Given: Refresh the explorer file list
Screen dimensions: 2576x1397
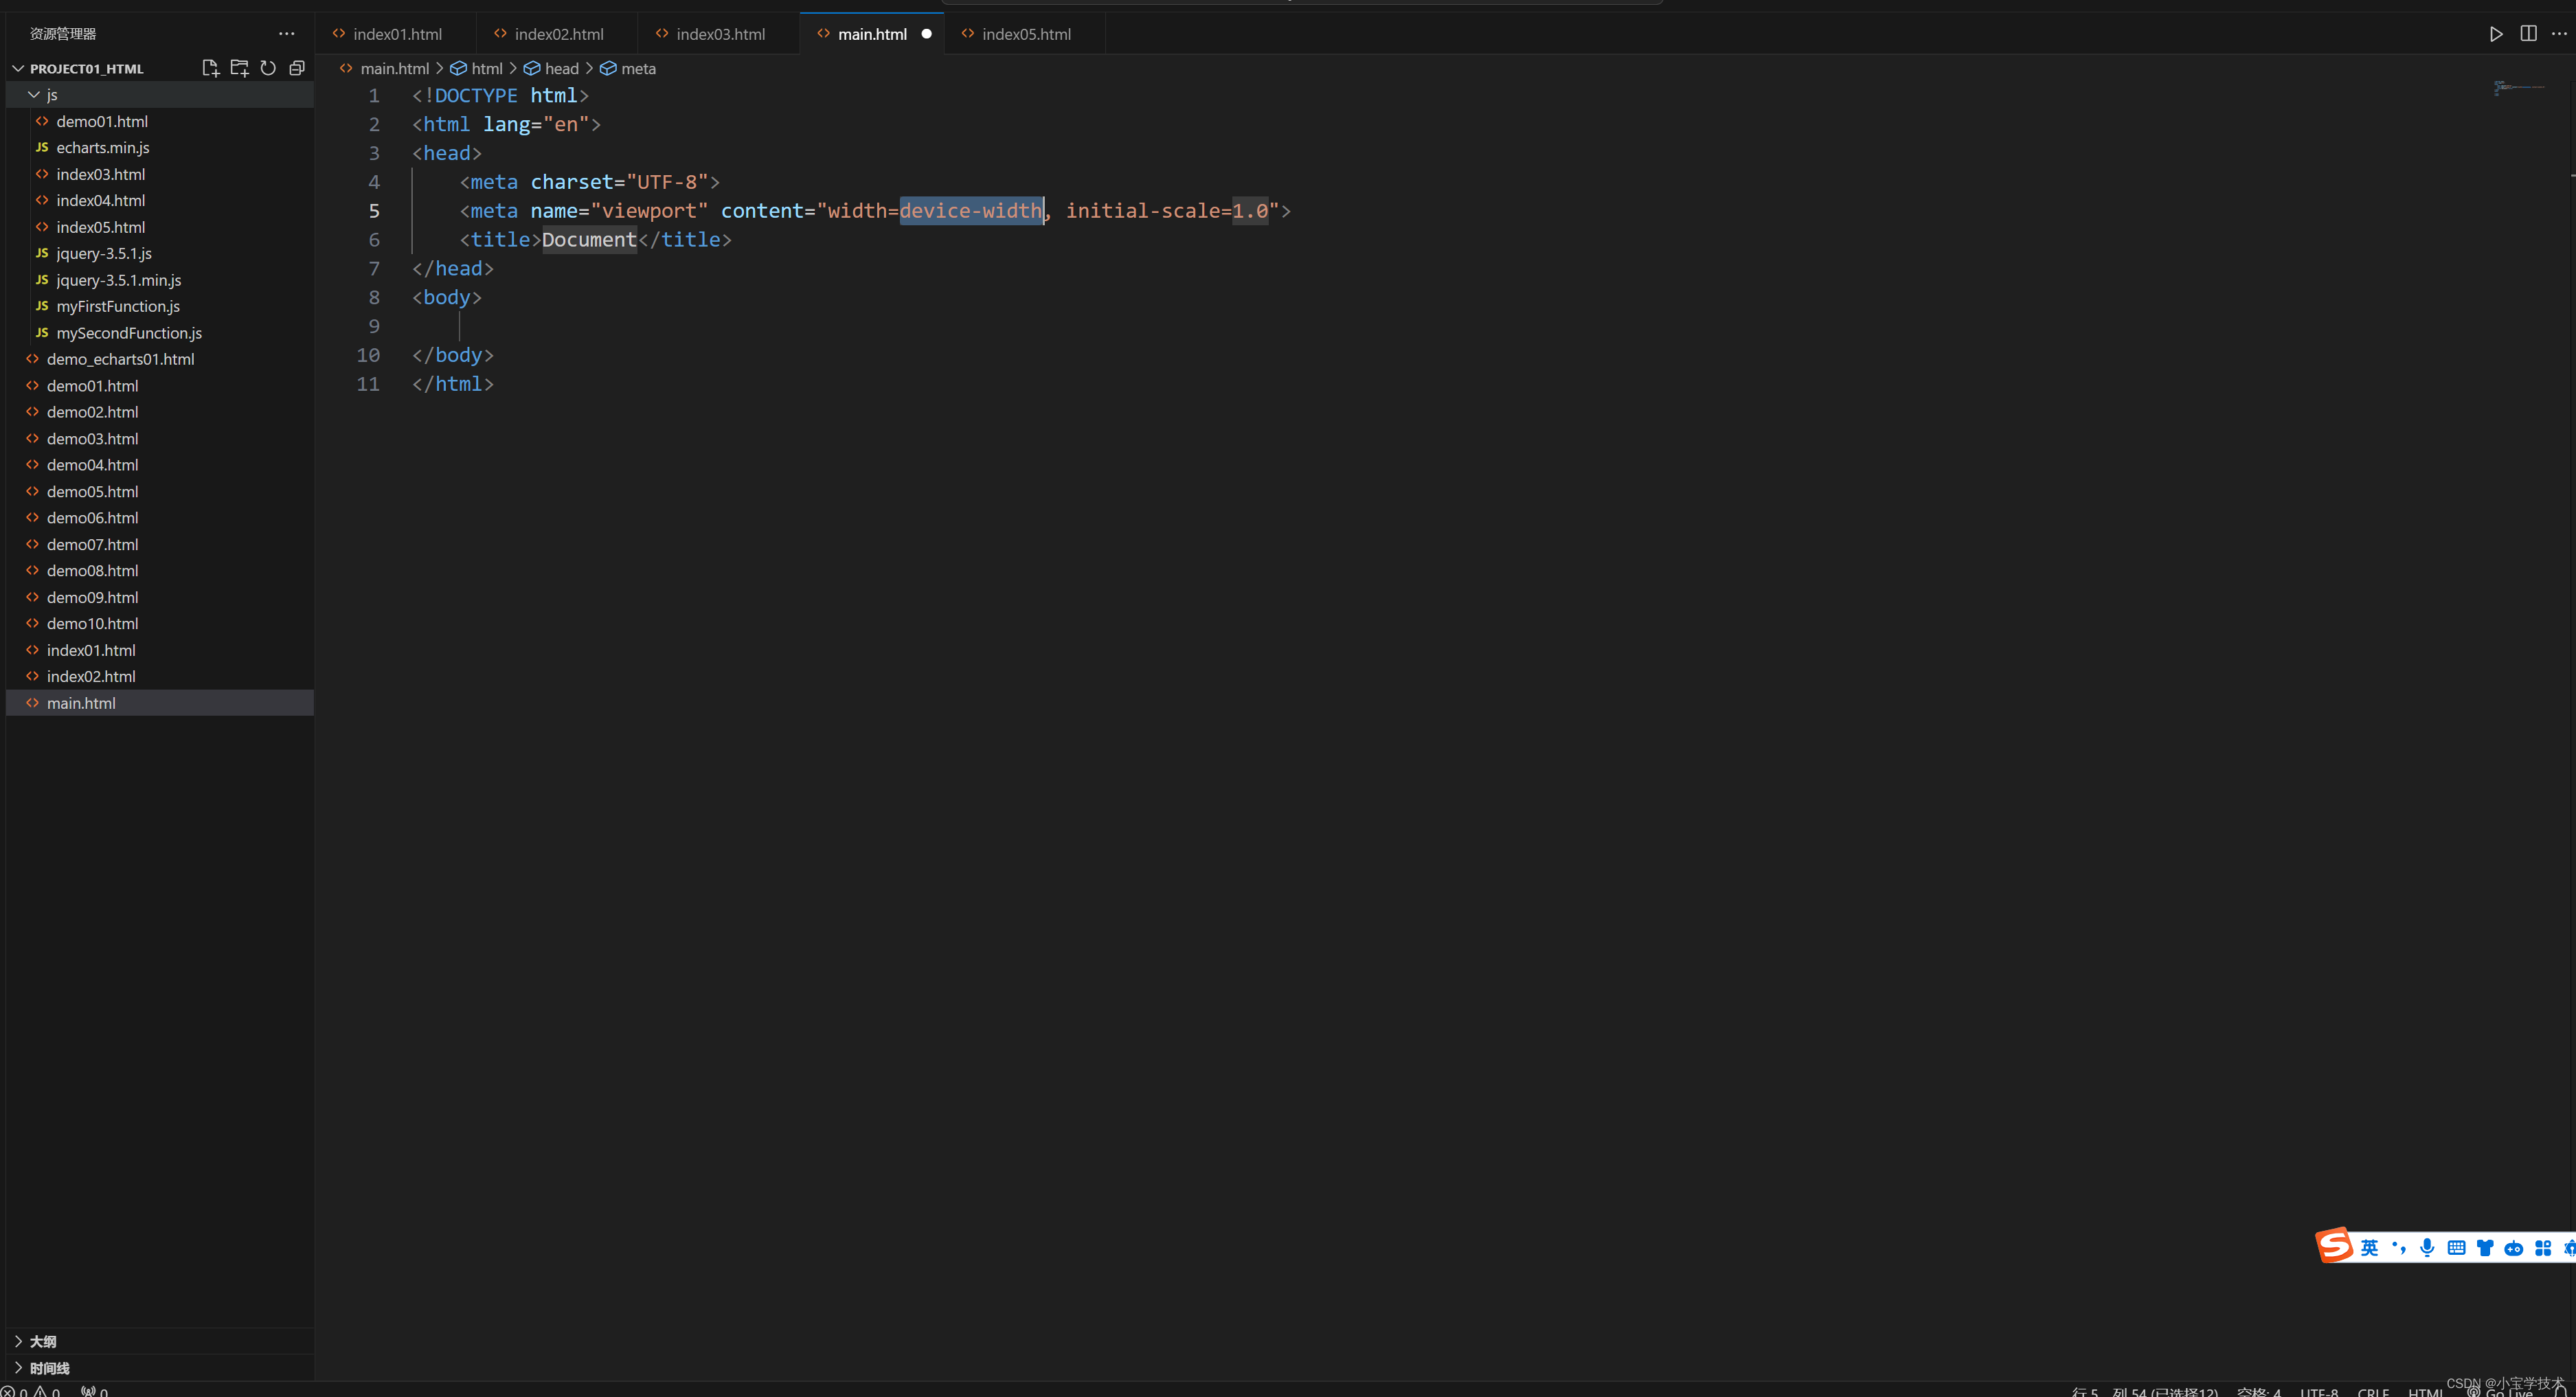Looking at the screenshot, I should [268, 68].
